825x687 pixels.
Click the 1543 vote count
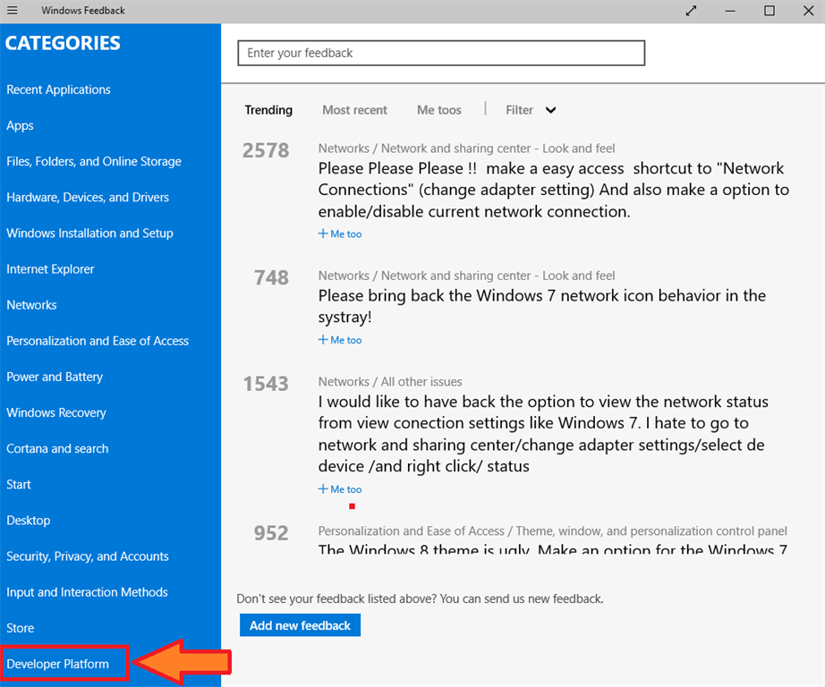tap(266, 384)
